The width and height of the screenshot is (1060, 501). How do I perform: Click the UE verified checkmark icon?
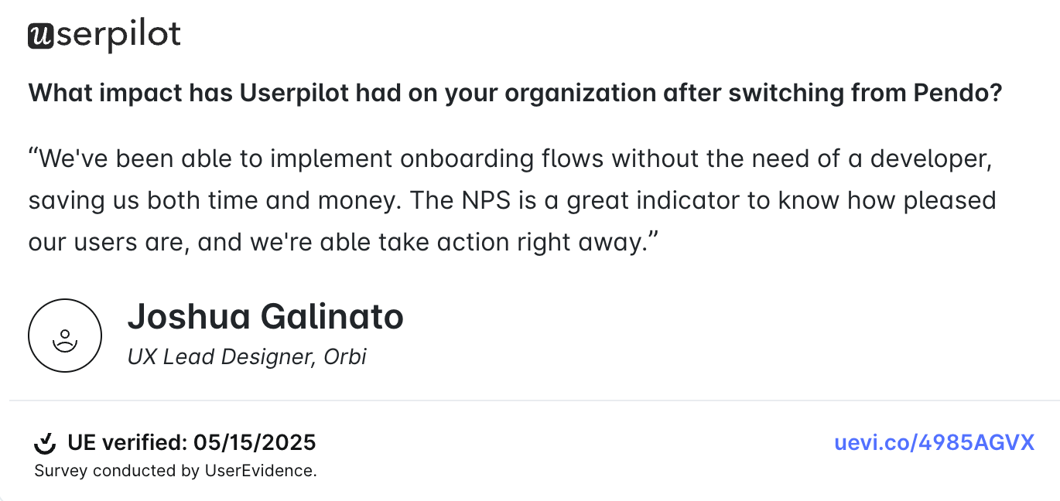coord(46,444)
